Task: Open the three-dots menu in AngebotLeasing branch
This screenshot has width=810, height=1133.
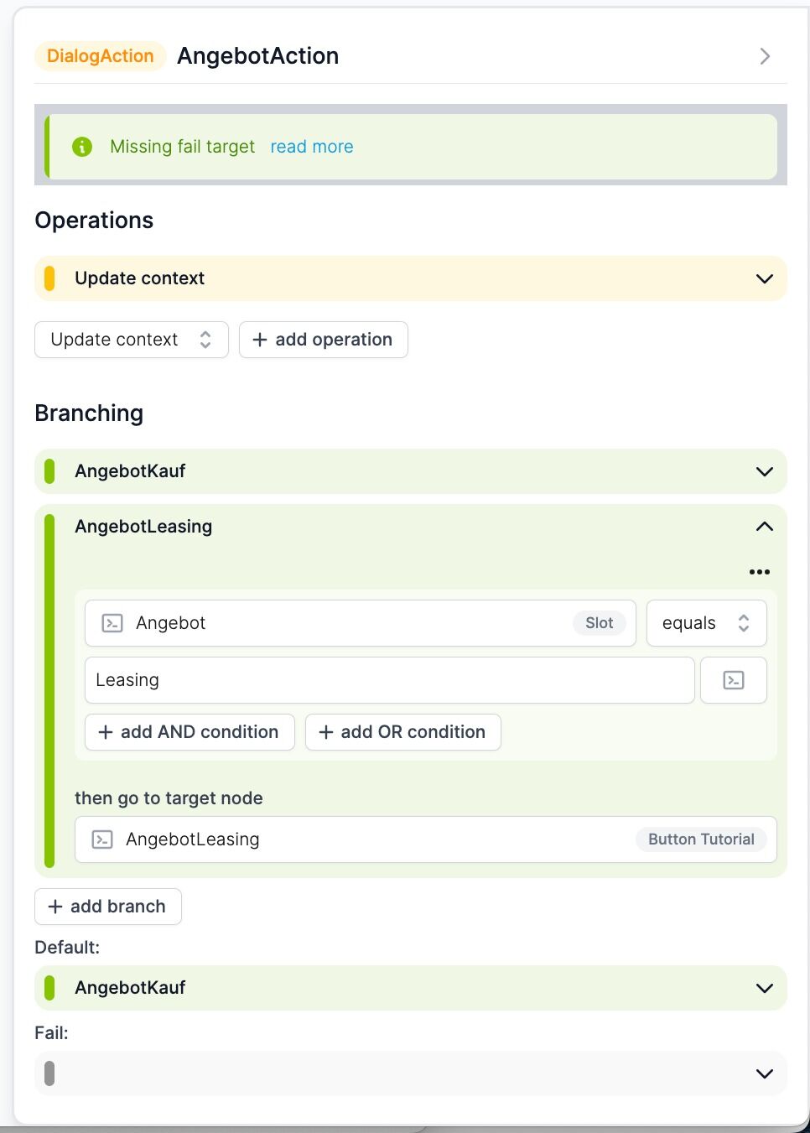Action: pos(760,572)
